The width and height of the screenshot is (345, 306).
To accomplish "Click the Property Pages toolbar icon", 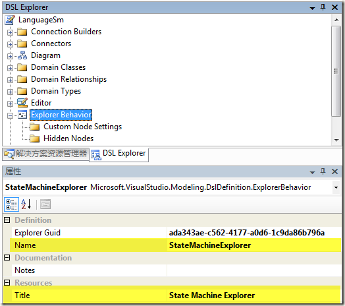I will click(45, 204).
